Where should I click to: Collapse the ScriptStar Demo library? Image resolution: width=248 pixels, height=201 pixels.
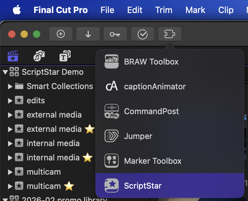pos(5,72)
